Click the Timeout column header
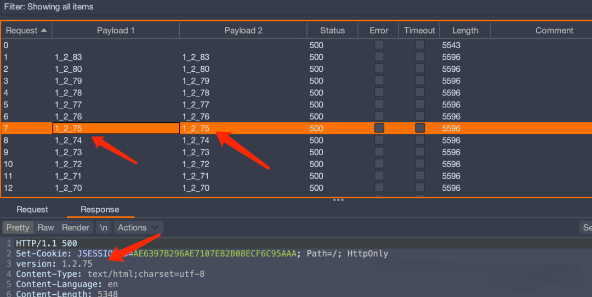 (x=419, y=31)
